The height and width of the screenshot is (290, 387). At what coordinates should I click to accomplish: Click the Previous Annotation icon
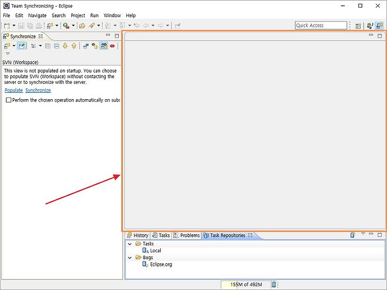pyautogui.click(x=123, y=26)
